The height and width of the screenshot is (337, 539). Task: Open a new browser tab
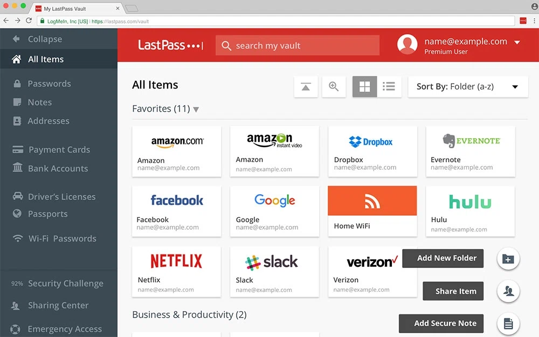[x=132, y=8]
